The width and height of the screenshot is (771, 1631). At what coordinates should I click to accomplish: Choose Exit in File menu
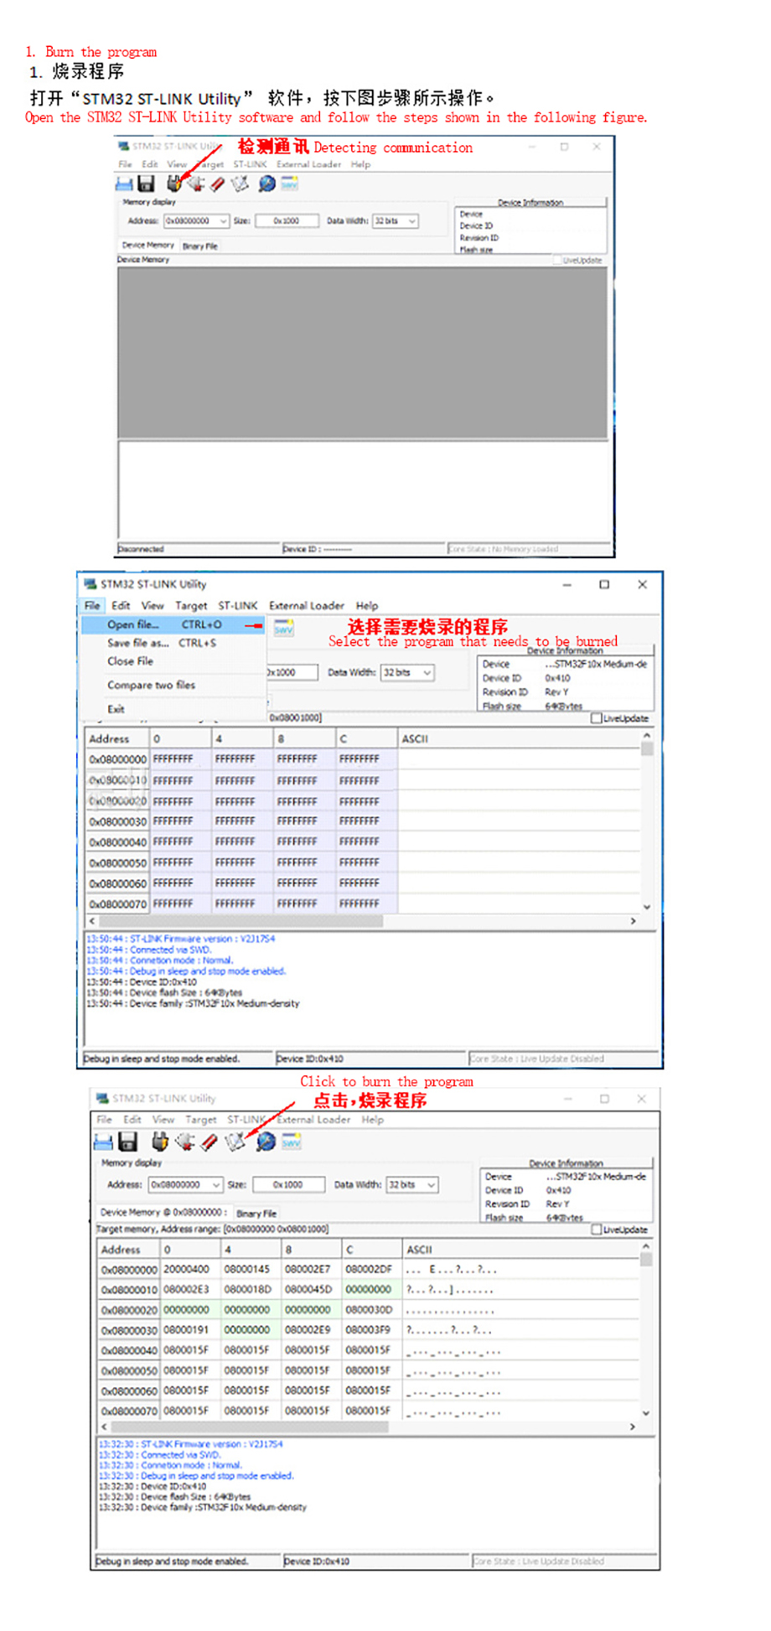pos(173,709)
